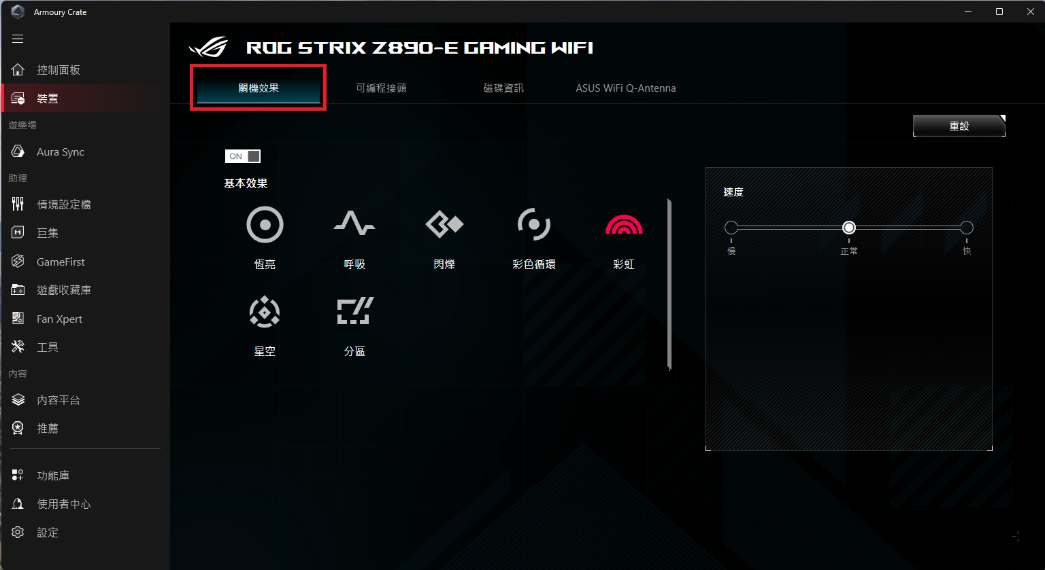Select the 恆亮 static lighting effect icon
This screenshot has width=1045, height=570.
click(x=265, y=225)
